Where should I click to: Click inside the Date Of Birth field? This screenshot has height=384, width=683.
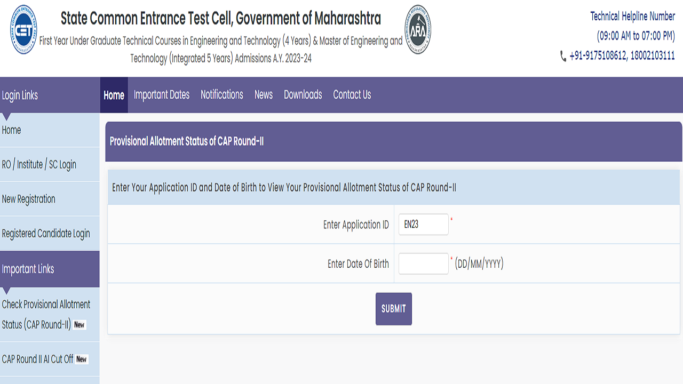pos(423,263)
